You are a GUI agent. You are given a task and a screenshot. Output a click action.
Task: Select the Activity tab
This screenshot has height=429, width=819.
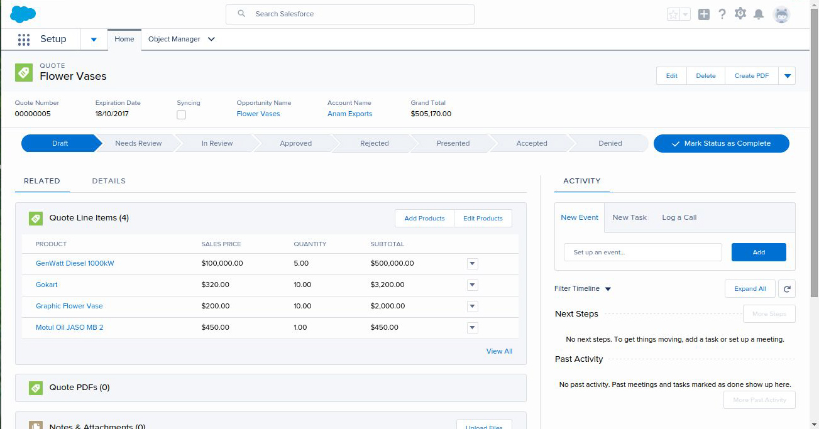click(x=582, y=181)
